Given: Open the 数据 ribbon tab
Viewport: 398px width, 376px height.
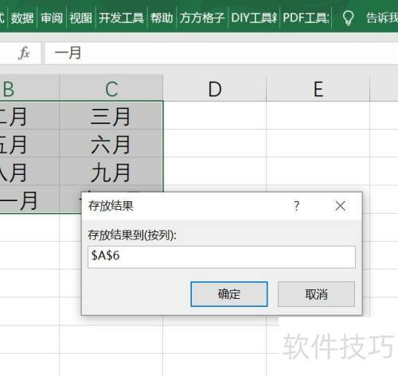Looking at the screenshot, I should tap(22, 18).
